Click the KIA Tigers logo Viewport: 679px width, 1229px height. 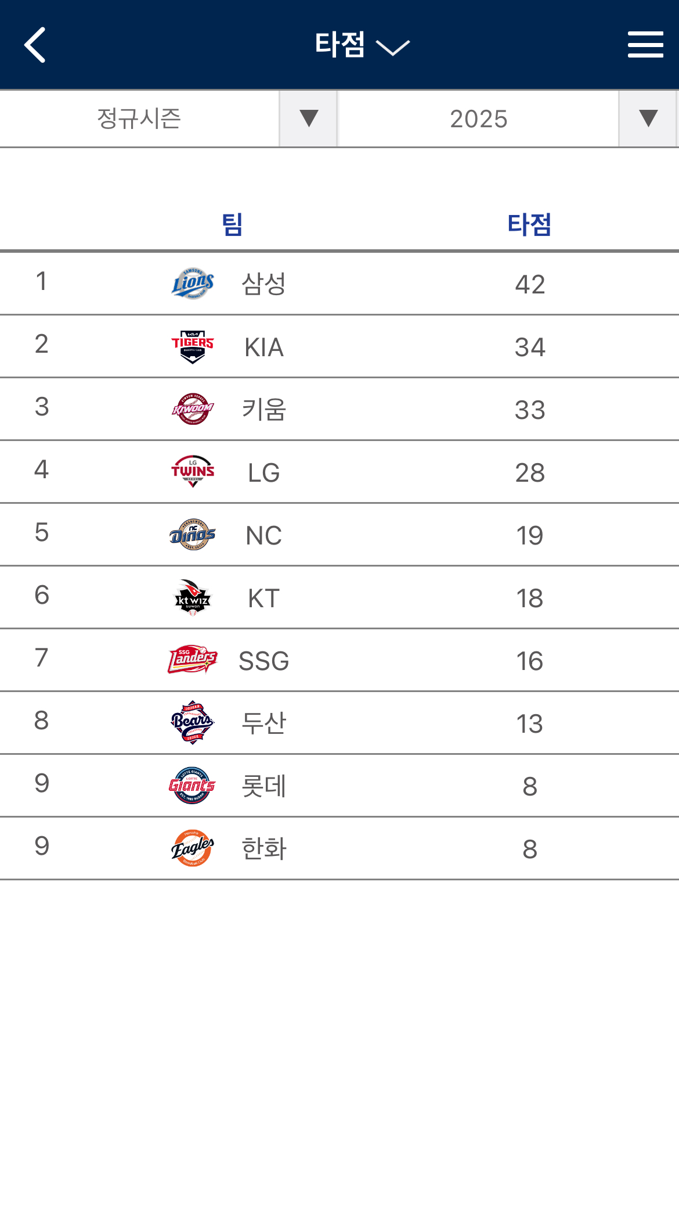193,346
